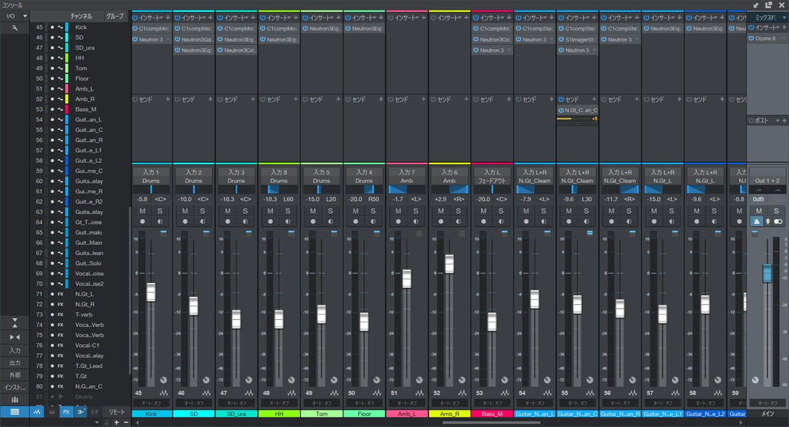Open the wrench console options
The height and width of the screenshot is (427, 789).
[x=15, y=28]
